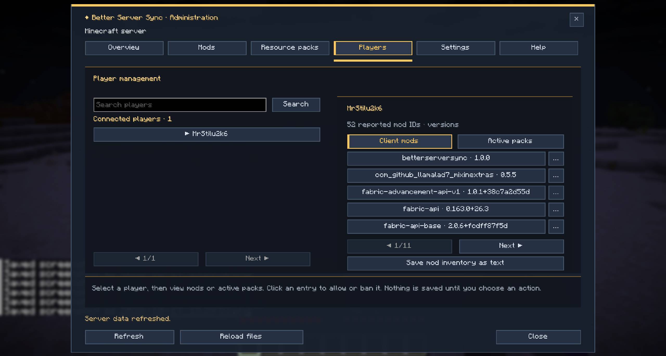The image size is (666, 356).
Task: Click the fabric-advancement-api-v1 mod entry
Action: pos(446,192)
